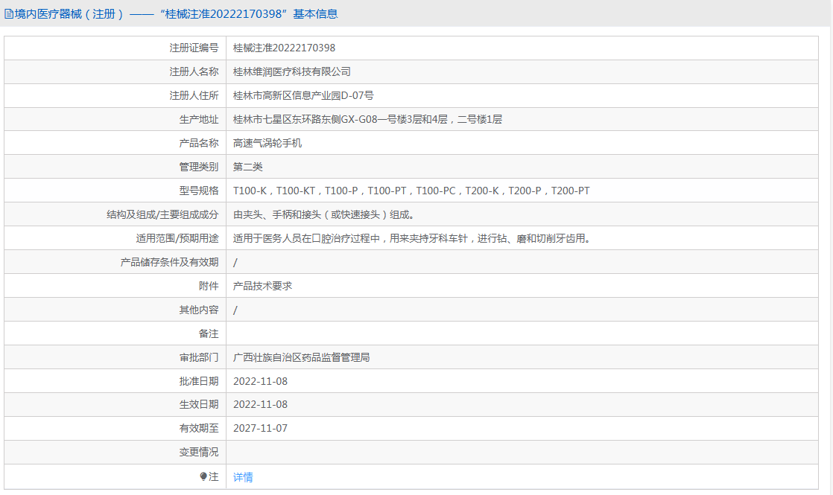Click the 审批部门 label
Screen dimensions: 833x495
(x=199, y=357)
